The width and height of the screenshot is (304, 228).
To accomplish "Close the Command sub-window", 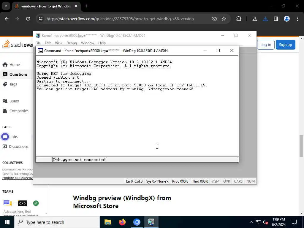I will 232,50.
